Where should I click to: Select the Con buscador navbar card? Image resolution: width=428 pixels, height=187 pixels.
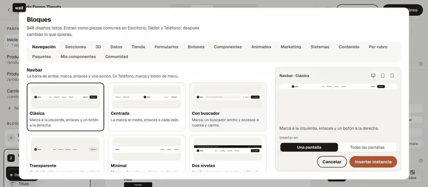click(228, 107)
